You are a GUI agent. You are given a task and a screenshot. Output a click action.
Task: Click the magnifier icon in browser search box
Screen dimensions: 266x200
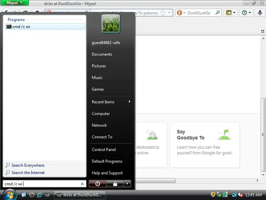point(217,13)
